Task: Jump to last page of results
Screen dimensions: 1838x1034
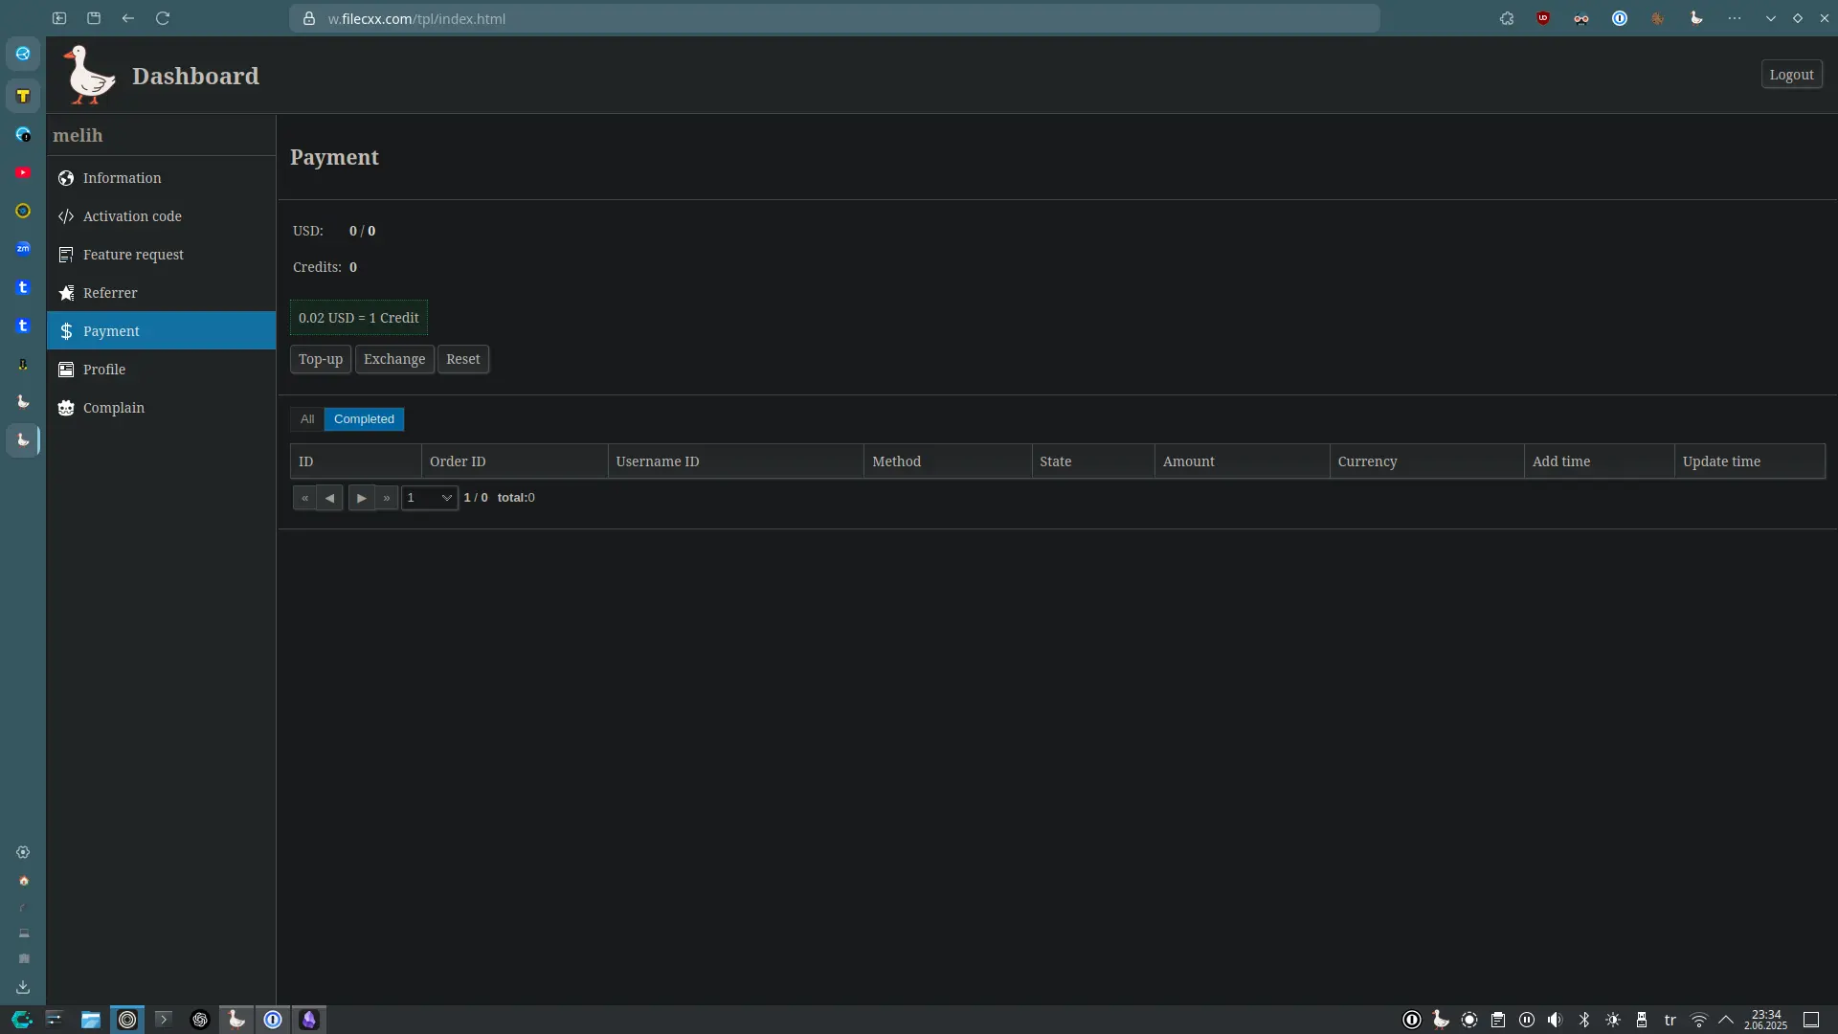Action: tap(387, 498)
